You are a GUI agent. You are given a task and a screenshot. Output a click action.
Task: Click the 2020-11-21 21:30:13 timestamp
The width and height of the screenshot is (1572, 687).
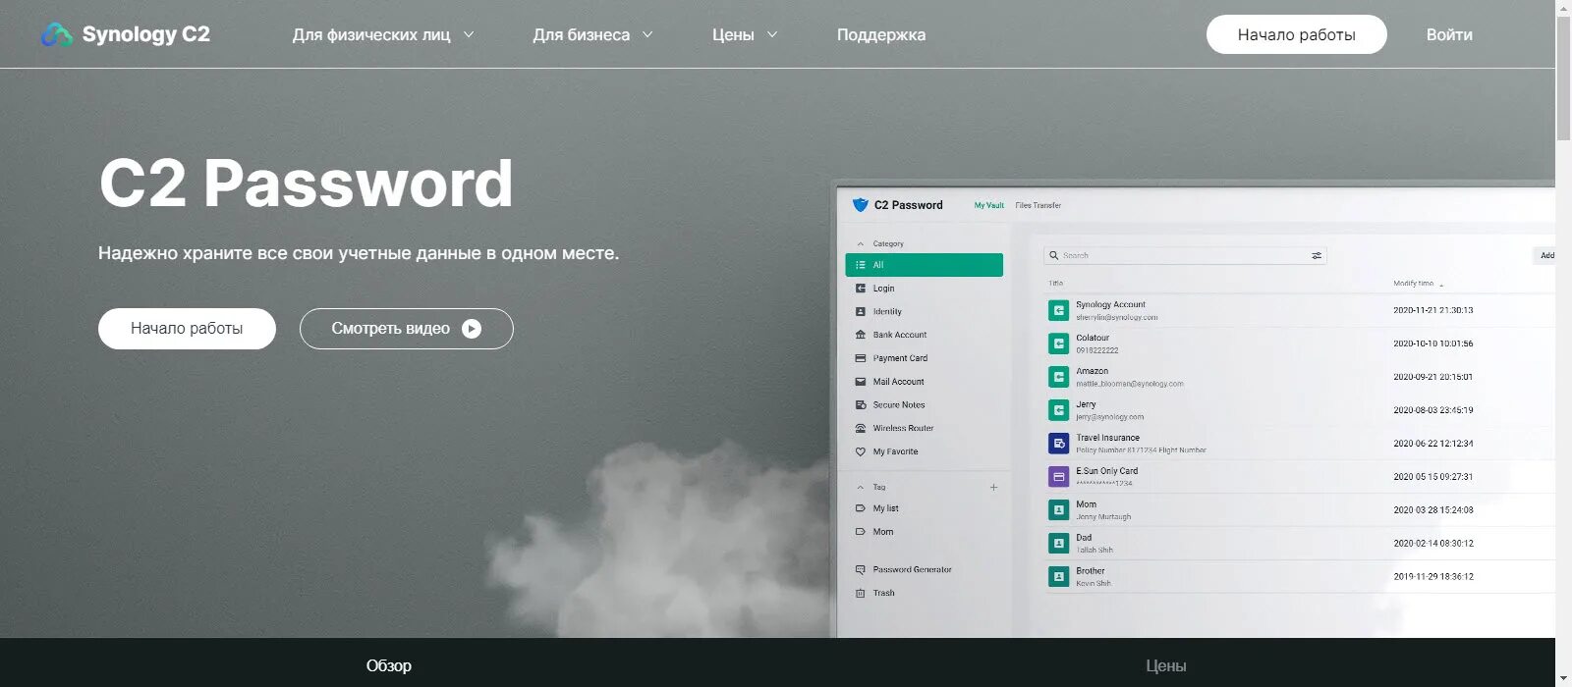tap(1432, 310)
